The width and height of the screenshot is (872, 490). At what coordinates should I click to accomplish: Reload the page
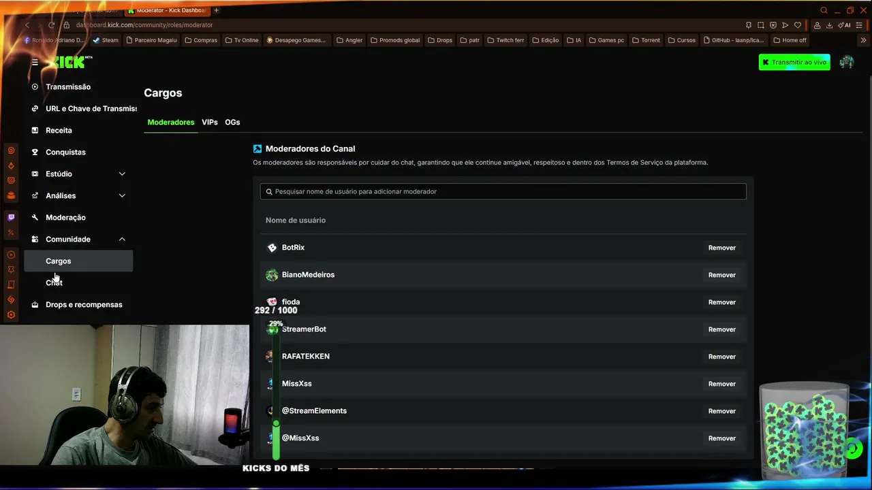coord(51,25)
